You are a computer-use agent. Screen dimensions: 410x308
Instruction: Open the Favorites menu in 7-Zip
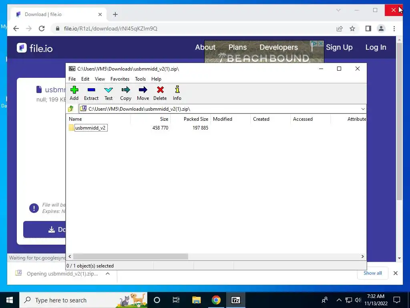pyautogui.click(x=120, y=79)
